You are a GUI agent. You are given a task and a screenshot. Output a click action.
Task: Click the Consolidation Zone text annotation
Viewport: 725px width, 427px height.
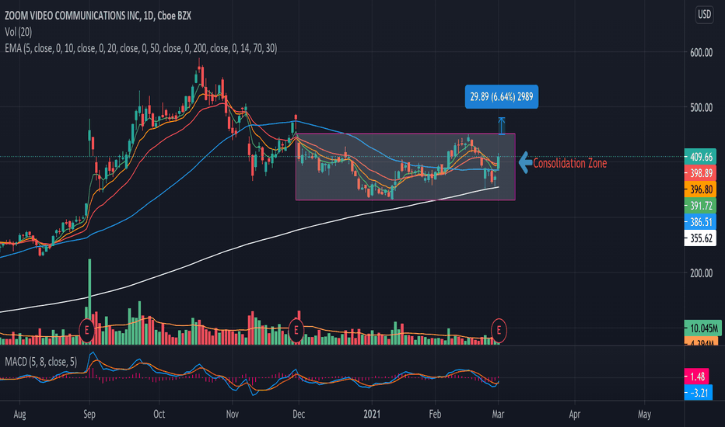click(569, 163)
